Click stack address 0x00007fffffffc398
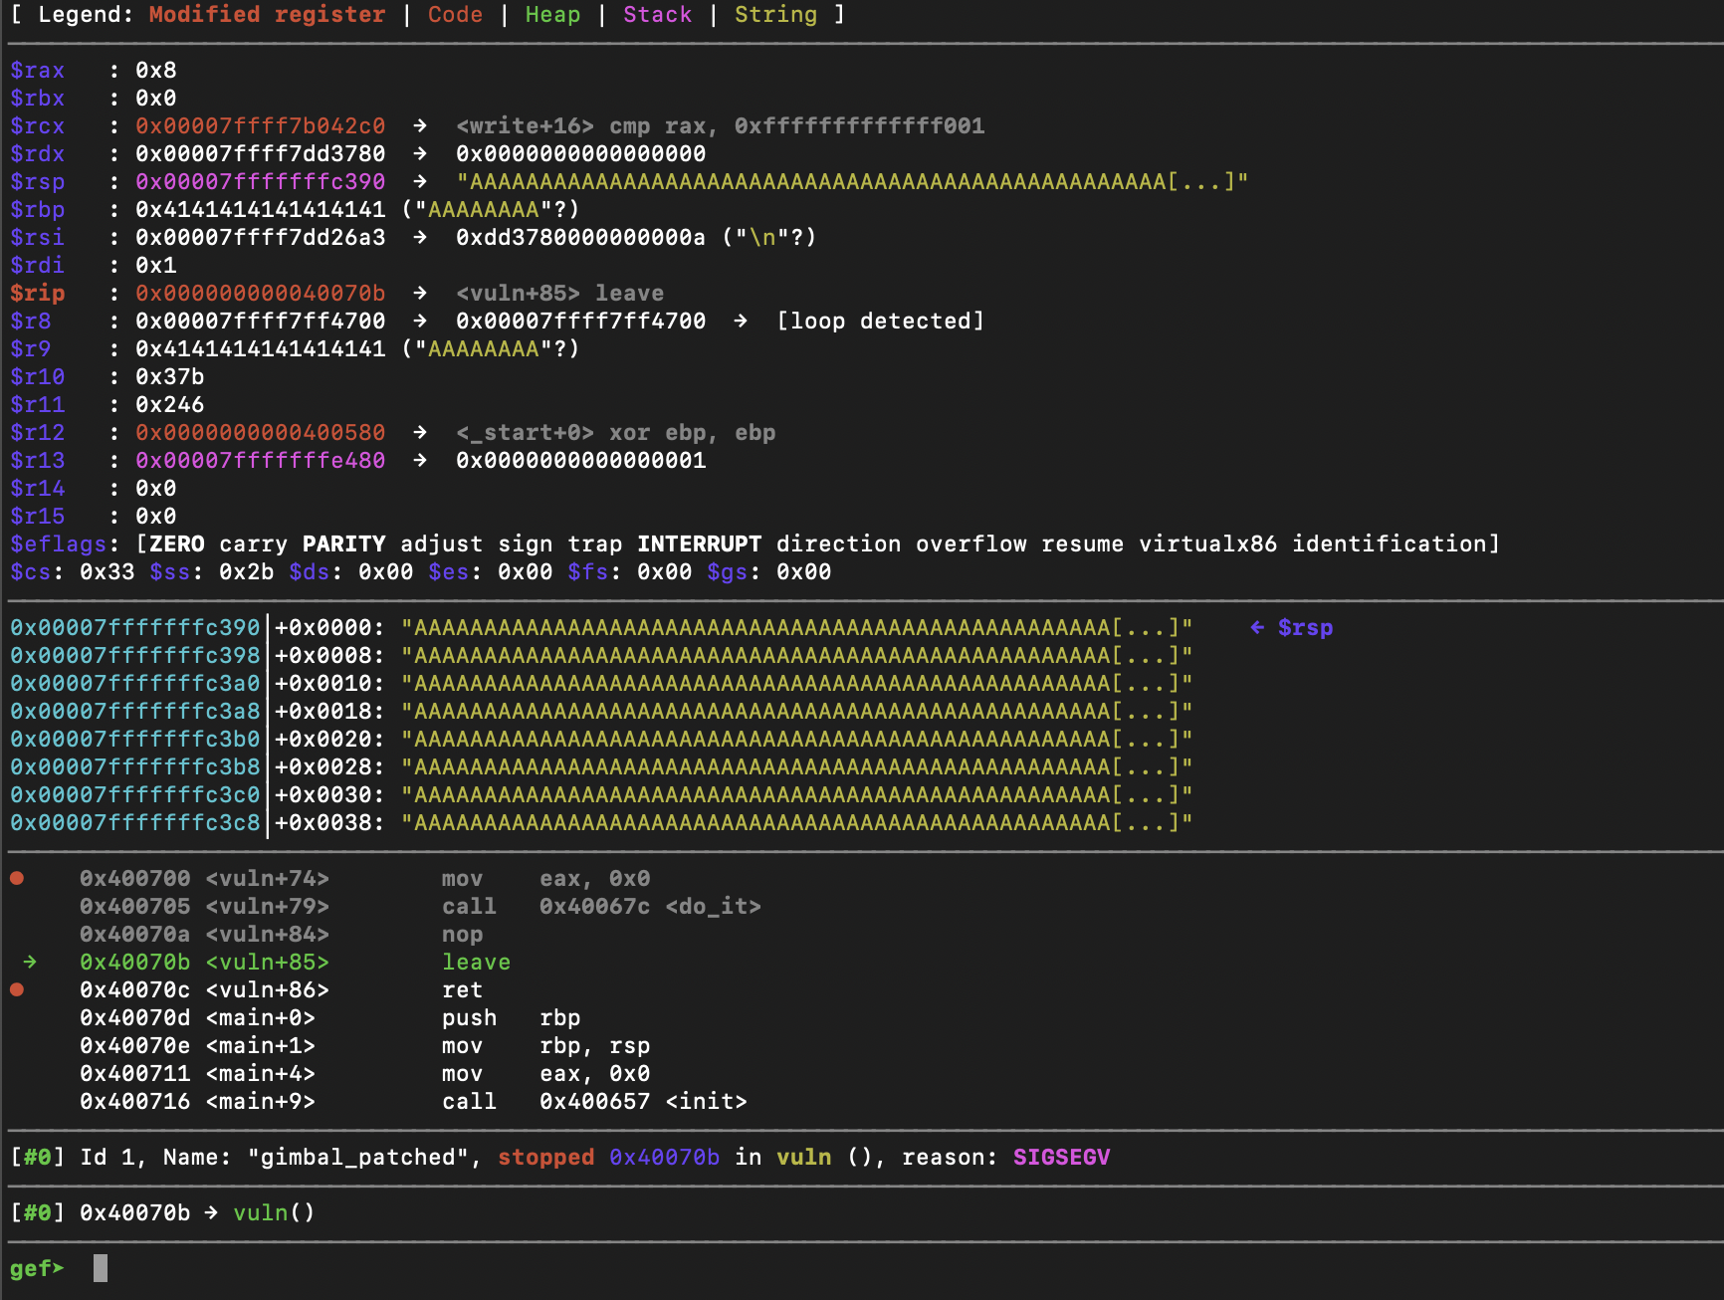 [x=135, y=656]
